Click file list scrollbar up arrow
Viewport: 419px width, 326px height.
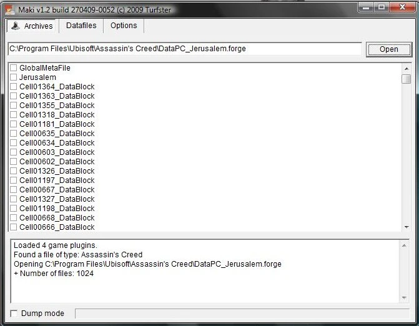tap(407, 69)
